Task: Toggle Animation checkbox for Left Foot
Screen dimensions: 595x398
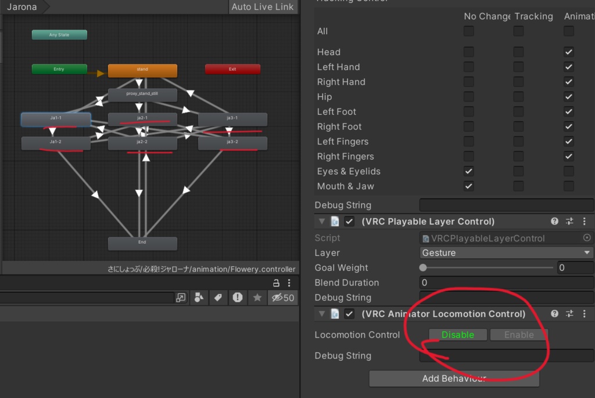Action: click(568, 111)
